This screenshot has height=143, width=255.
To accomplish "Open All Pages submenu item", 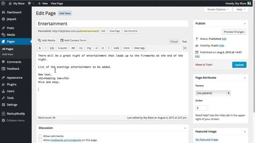I will pyautogui.click(x=8, y=49).
